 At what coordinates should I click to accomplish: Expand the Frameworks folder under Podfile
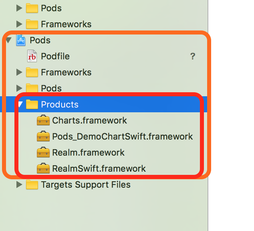point(19,72)
